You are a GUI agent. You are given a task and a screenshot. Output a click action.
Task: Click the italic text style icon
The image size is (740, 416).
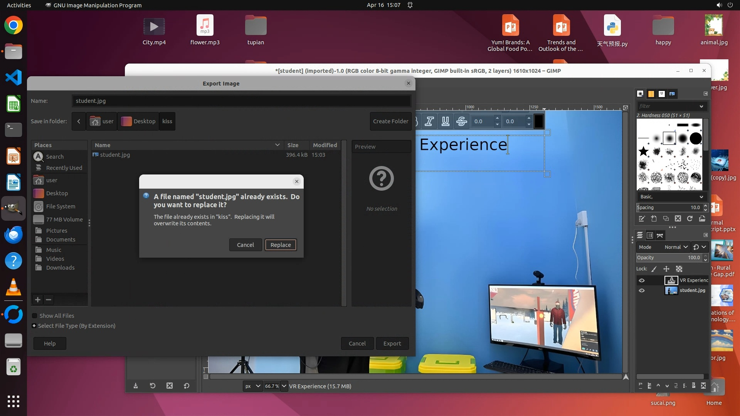tap(429, 121)
